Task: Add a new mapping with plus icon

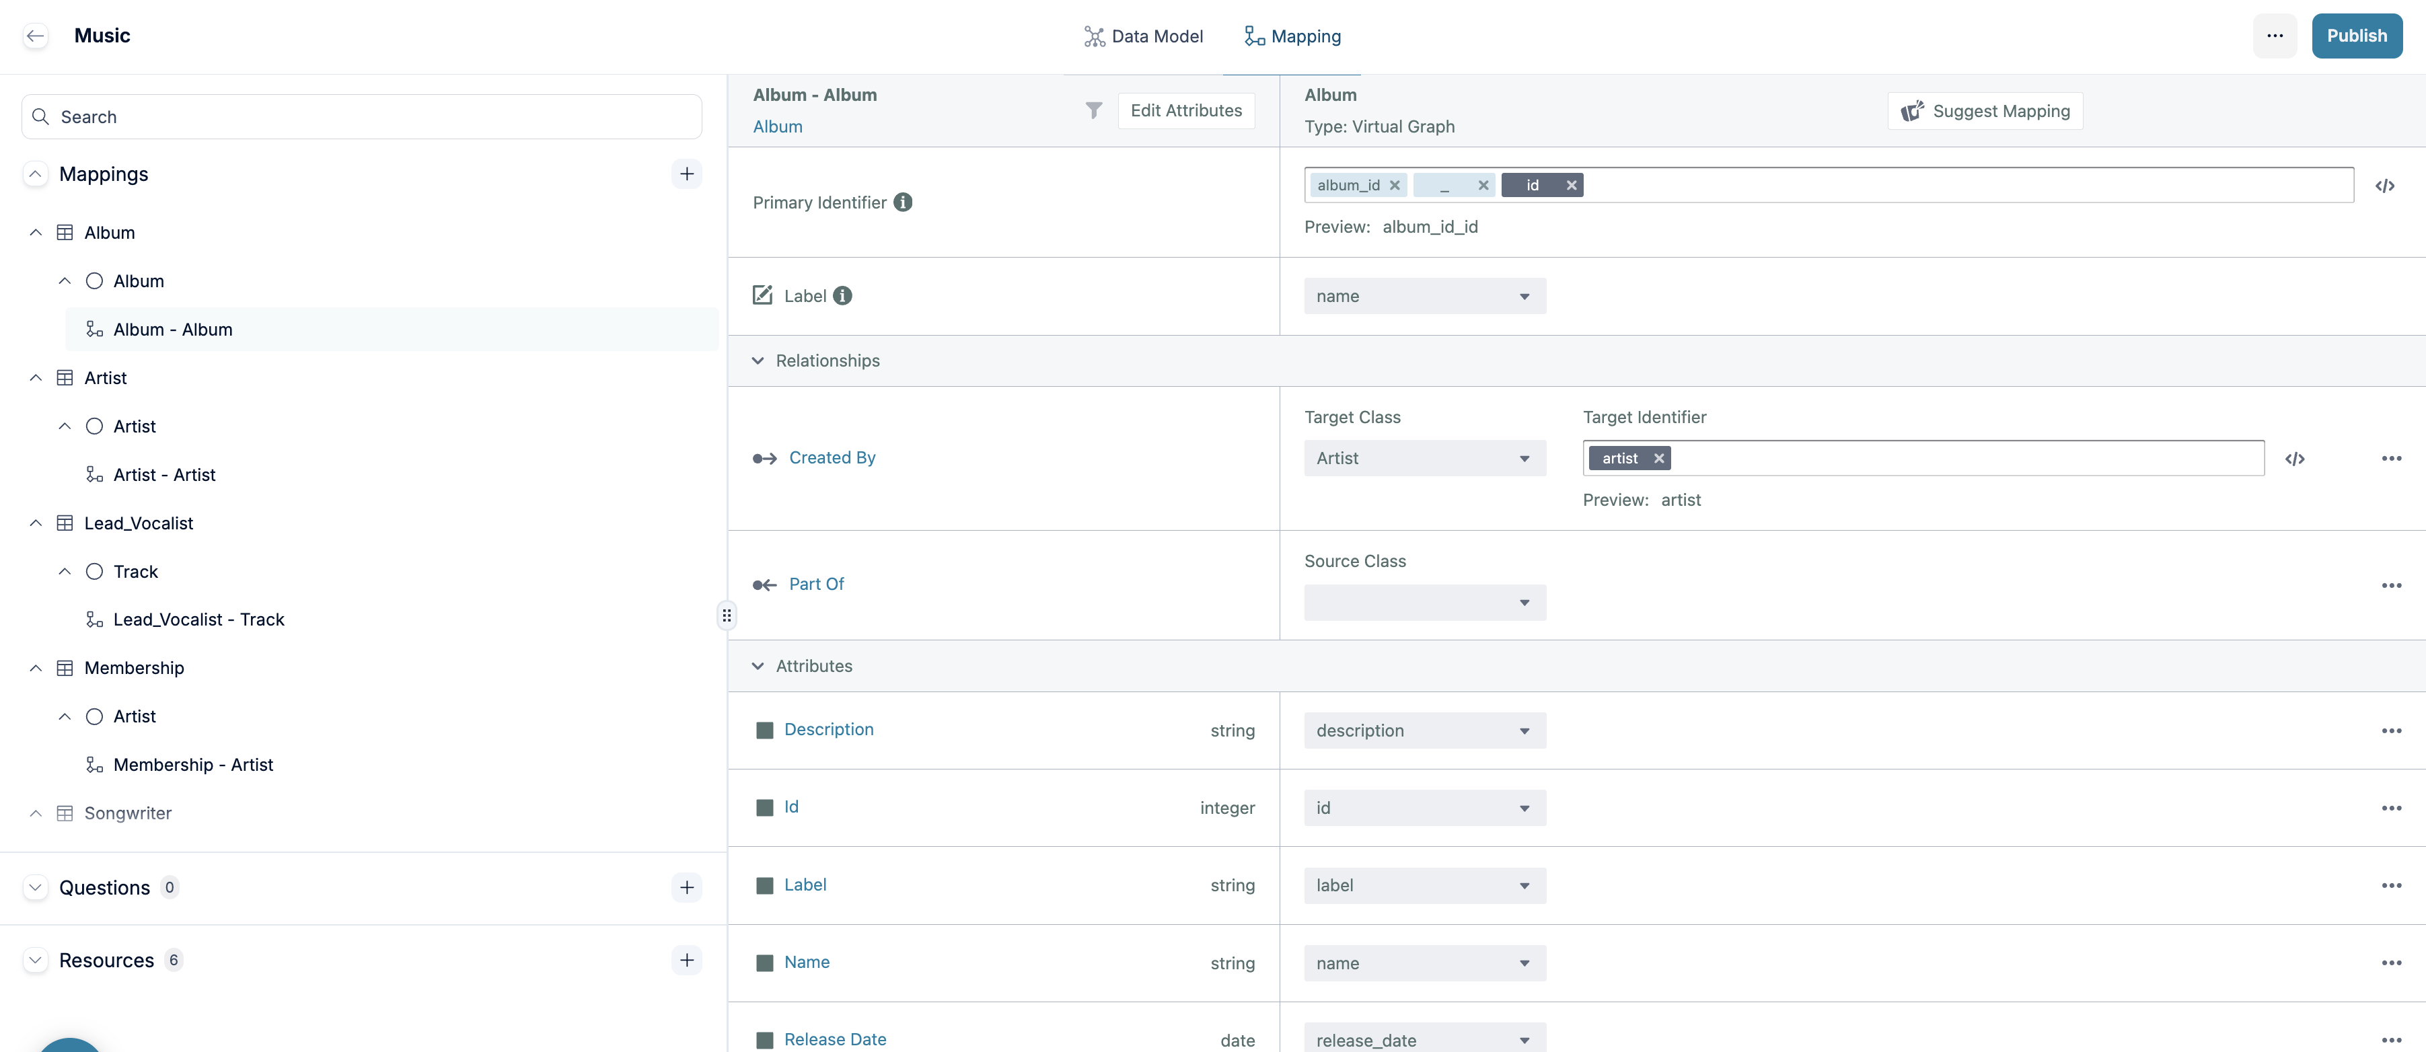Action: pos(686,174)
